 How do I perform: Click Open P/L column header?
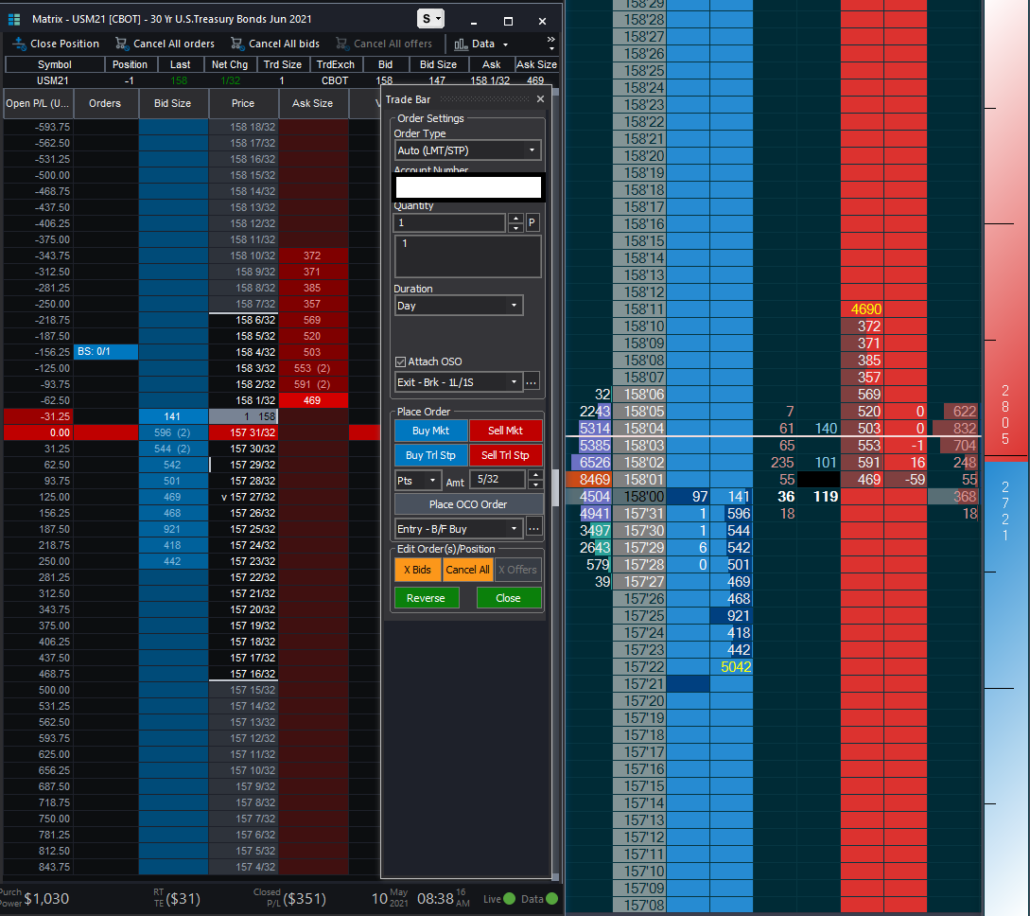[x=38, y=103]
